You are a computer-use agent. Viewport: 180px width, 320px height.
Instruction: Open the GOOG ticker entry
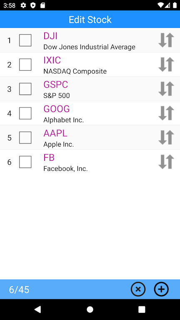point(57,109)
